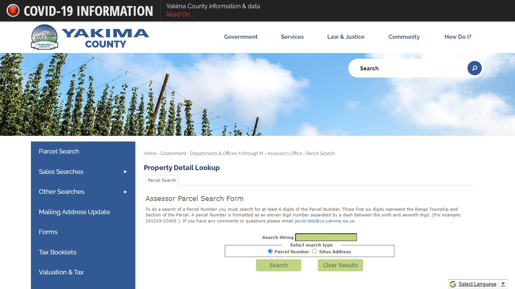Open the How Do I? menu
Screen dimensions: 515x289
[x=458, y=37]
